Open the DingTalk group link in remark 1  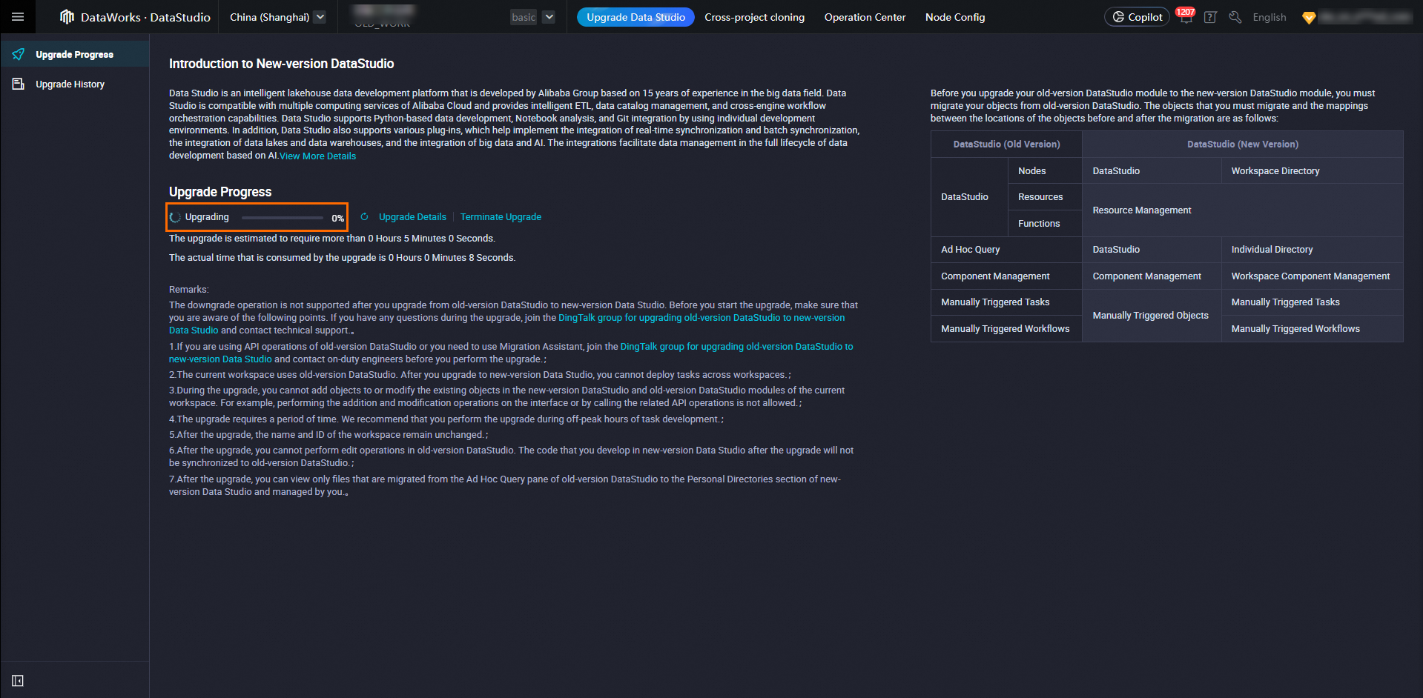coord(736,347)
